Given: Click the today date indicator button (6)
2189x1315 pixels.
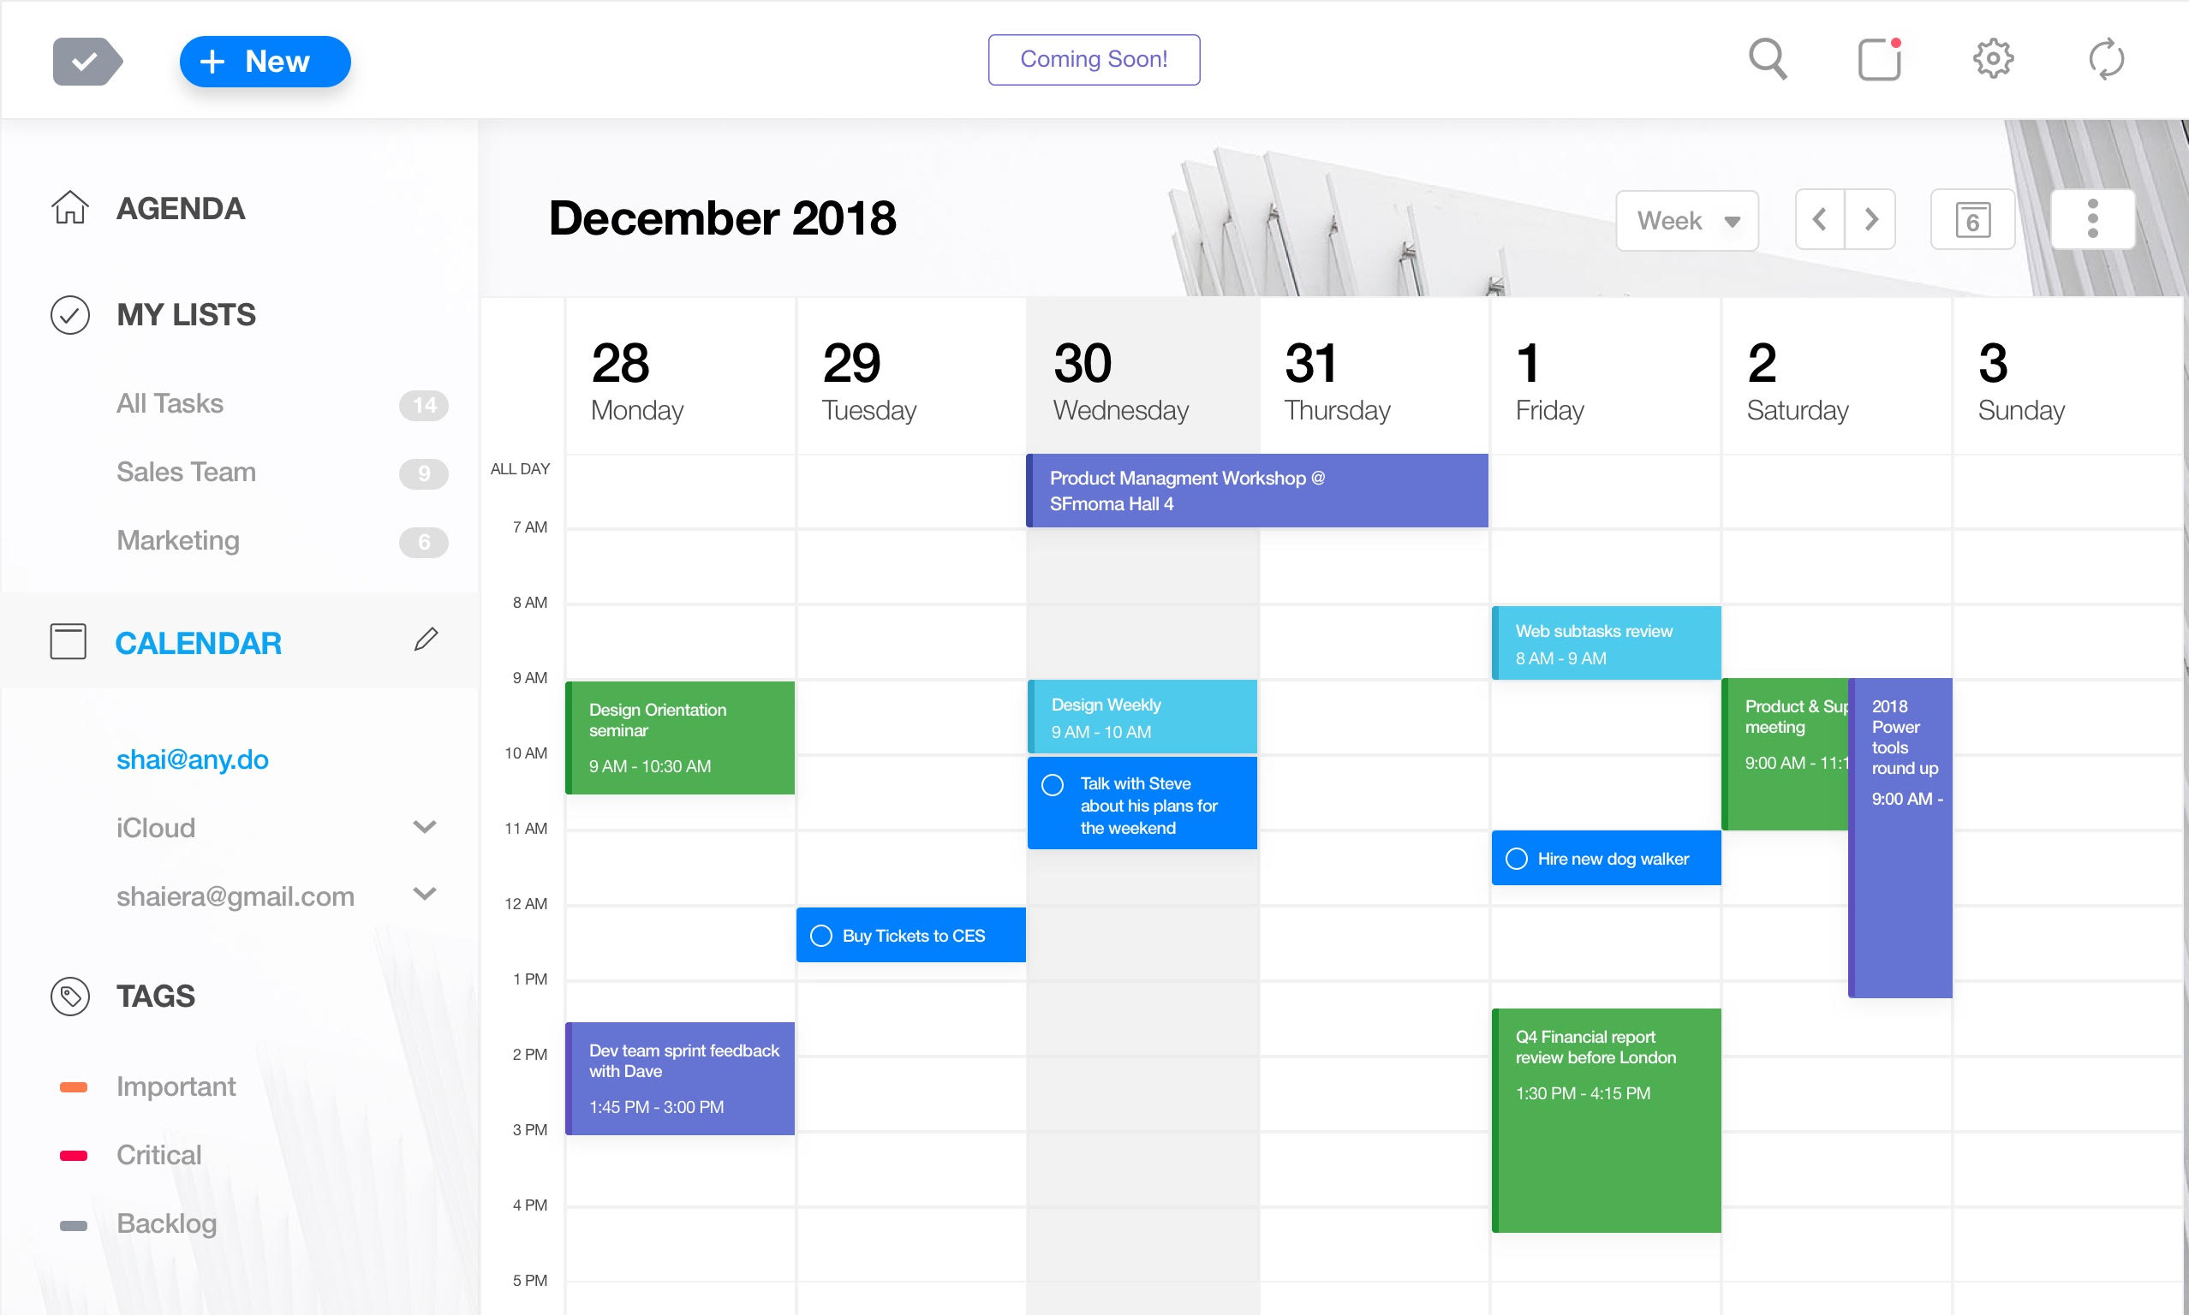Looking at the screenshot, I should pyautogui.click(x=1971, y=221).
